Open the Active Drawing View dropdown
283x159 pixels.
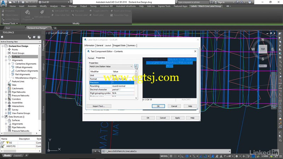click(40, 42)
